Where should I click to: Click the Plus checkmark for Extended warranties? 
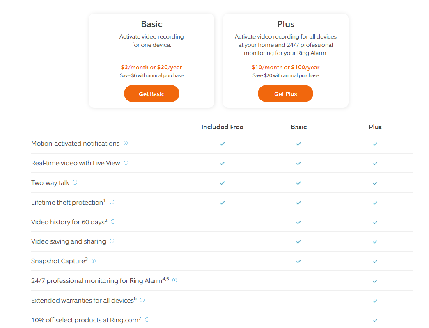[x=375, y=301]
